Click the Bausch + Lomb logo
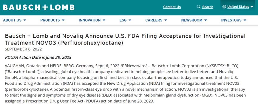This screenshot has width=258, height=107. coord(39,7)
